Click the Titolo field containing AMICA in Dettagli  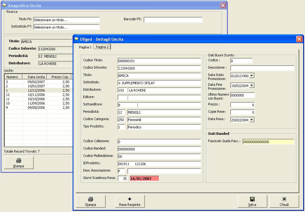click(159, 76)
